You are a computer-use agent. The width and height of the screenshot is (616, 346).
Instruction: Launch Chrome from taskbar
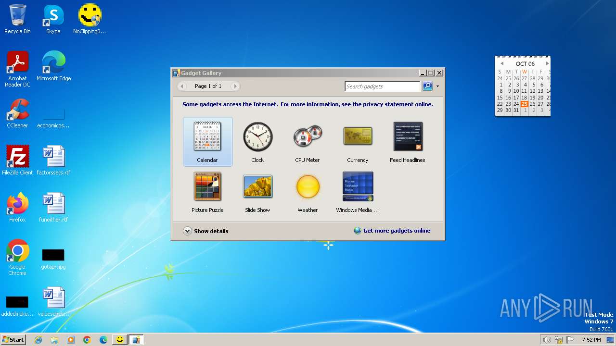click(x=87, y=340)
